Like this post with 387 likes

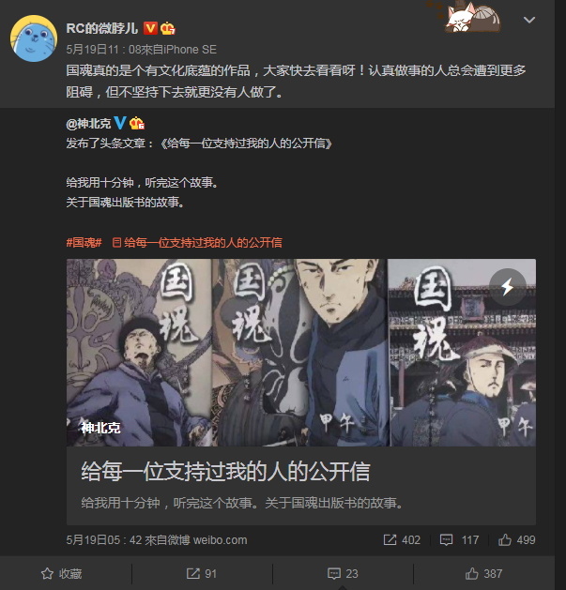pyautogui.click(x=483, y=573)
